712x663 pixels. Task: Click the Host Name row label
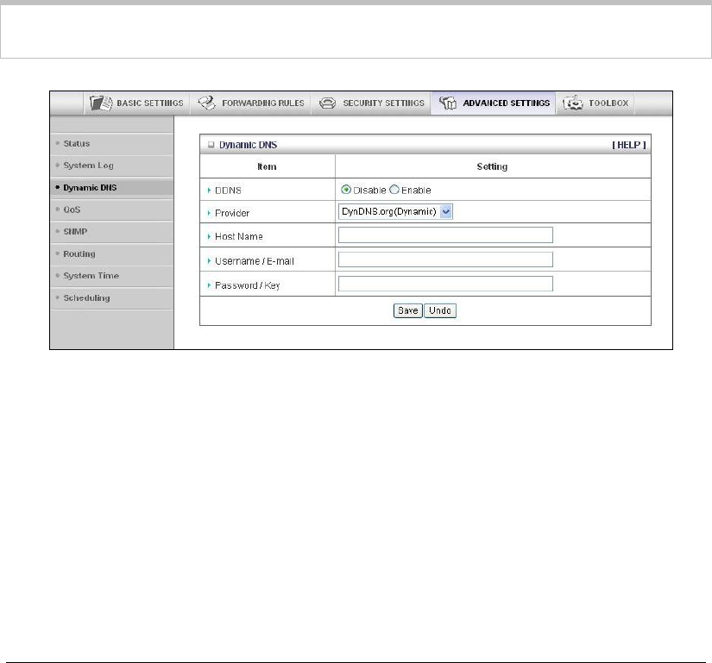[x=239, y=236]
